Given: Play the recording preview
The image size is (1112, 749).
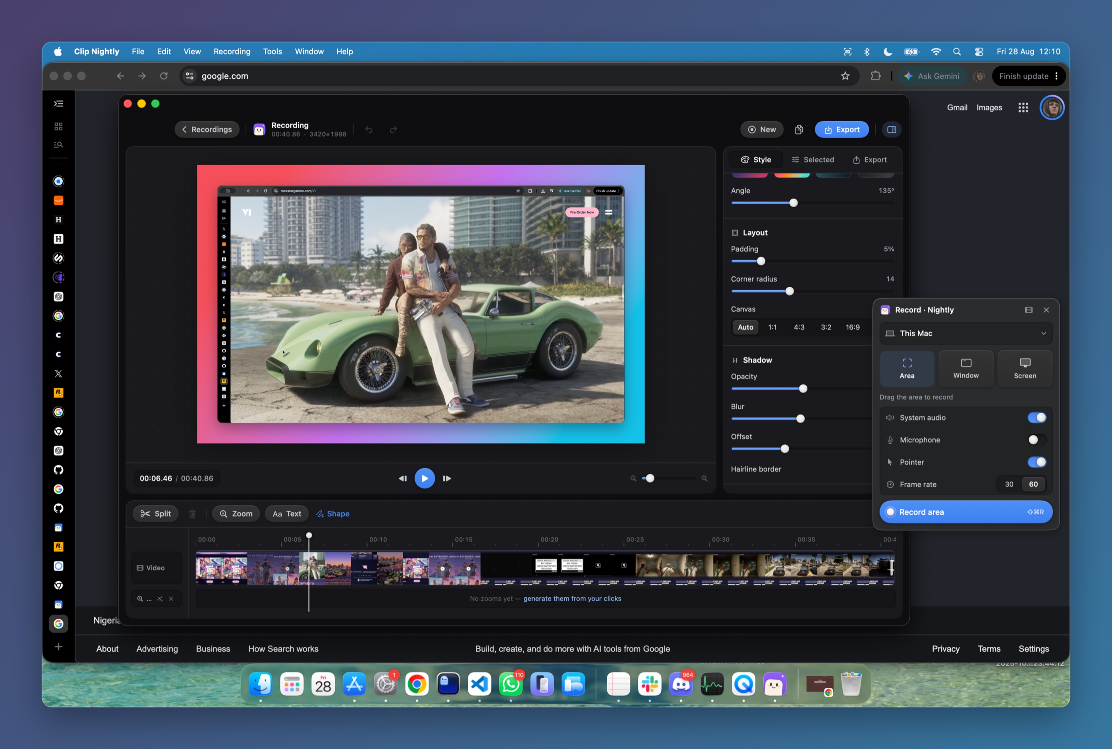Looking at the screenshot, I should 425,478.
